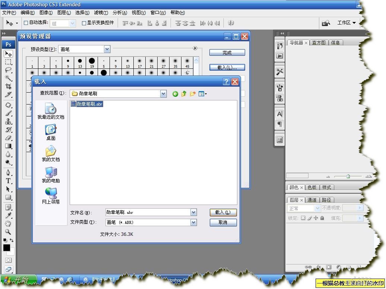Toggle lock position in layers panel
The image size is (386, 289).
316,218
